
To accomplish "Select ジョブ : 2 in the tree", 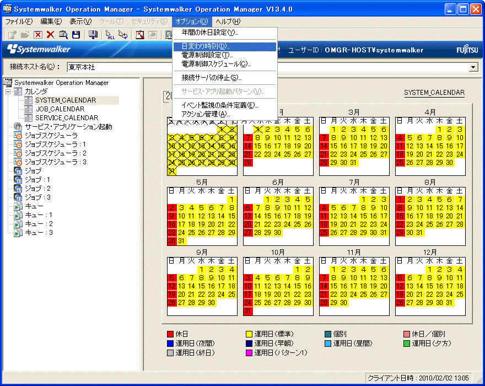I will 37,189.
